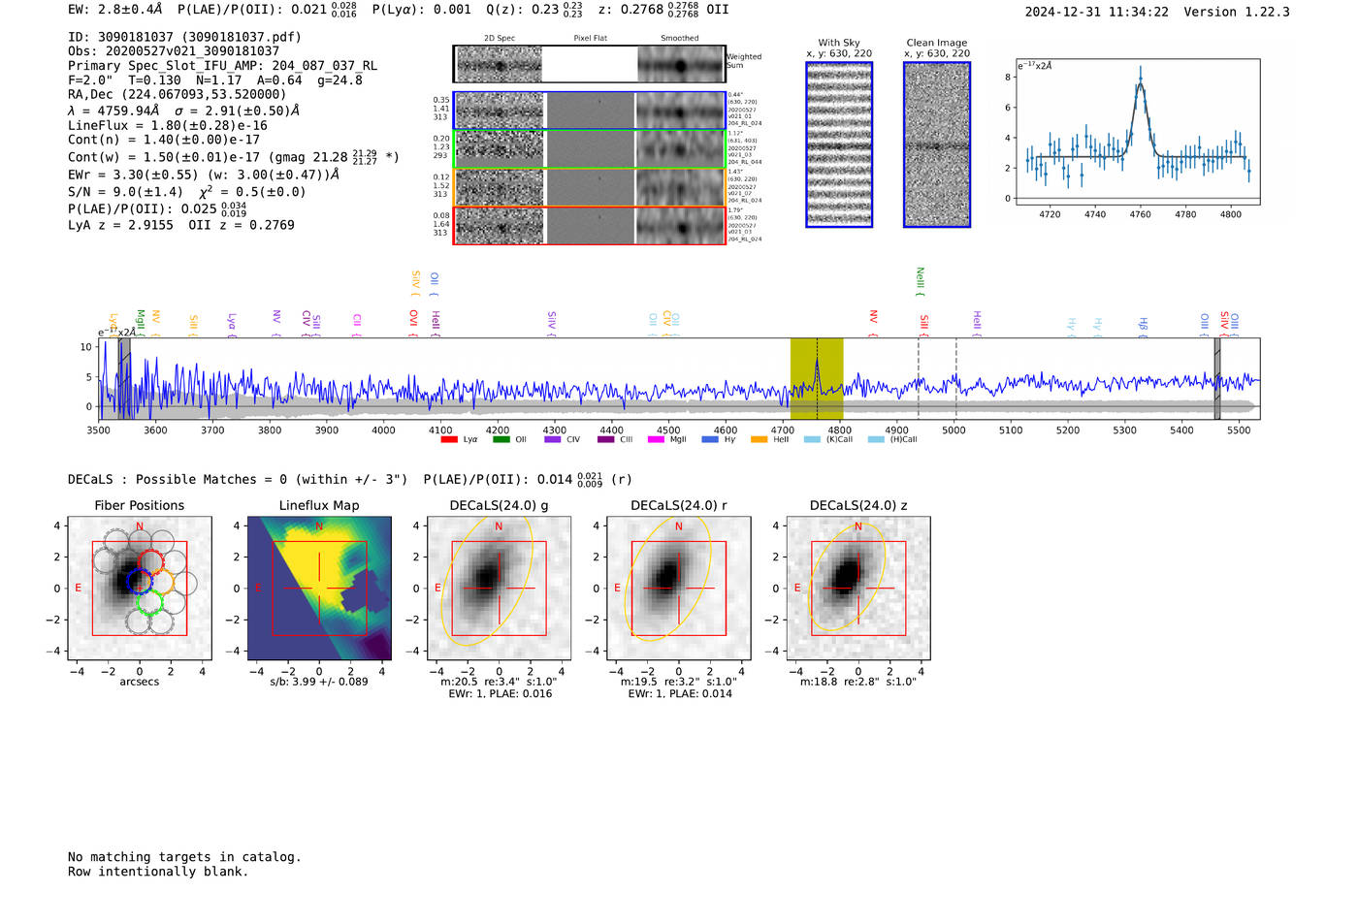Click the Q(z): 0.23 header value

pyautogui.click(x=534, y=10)
